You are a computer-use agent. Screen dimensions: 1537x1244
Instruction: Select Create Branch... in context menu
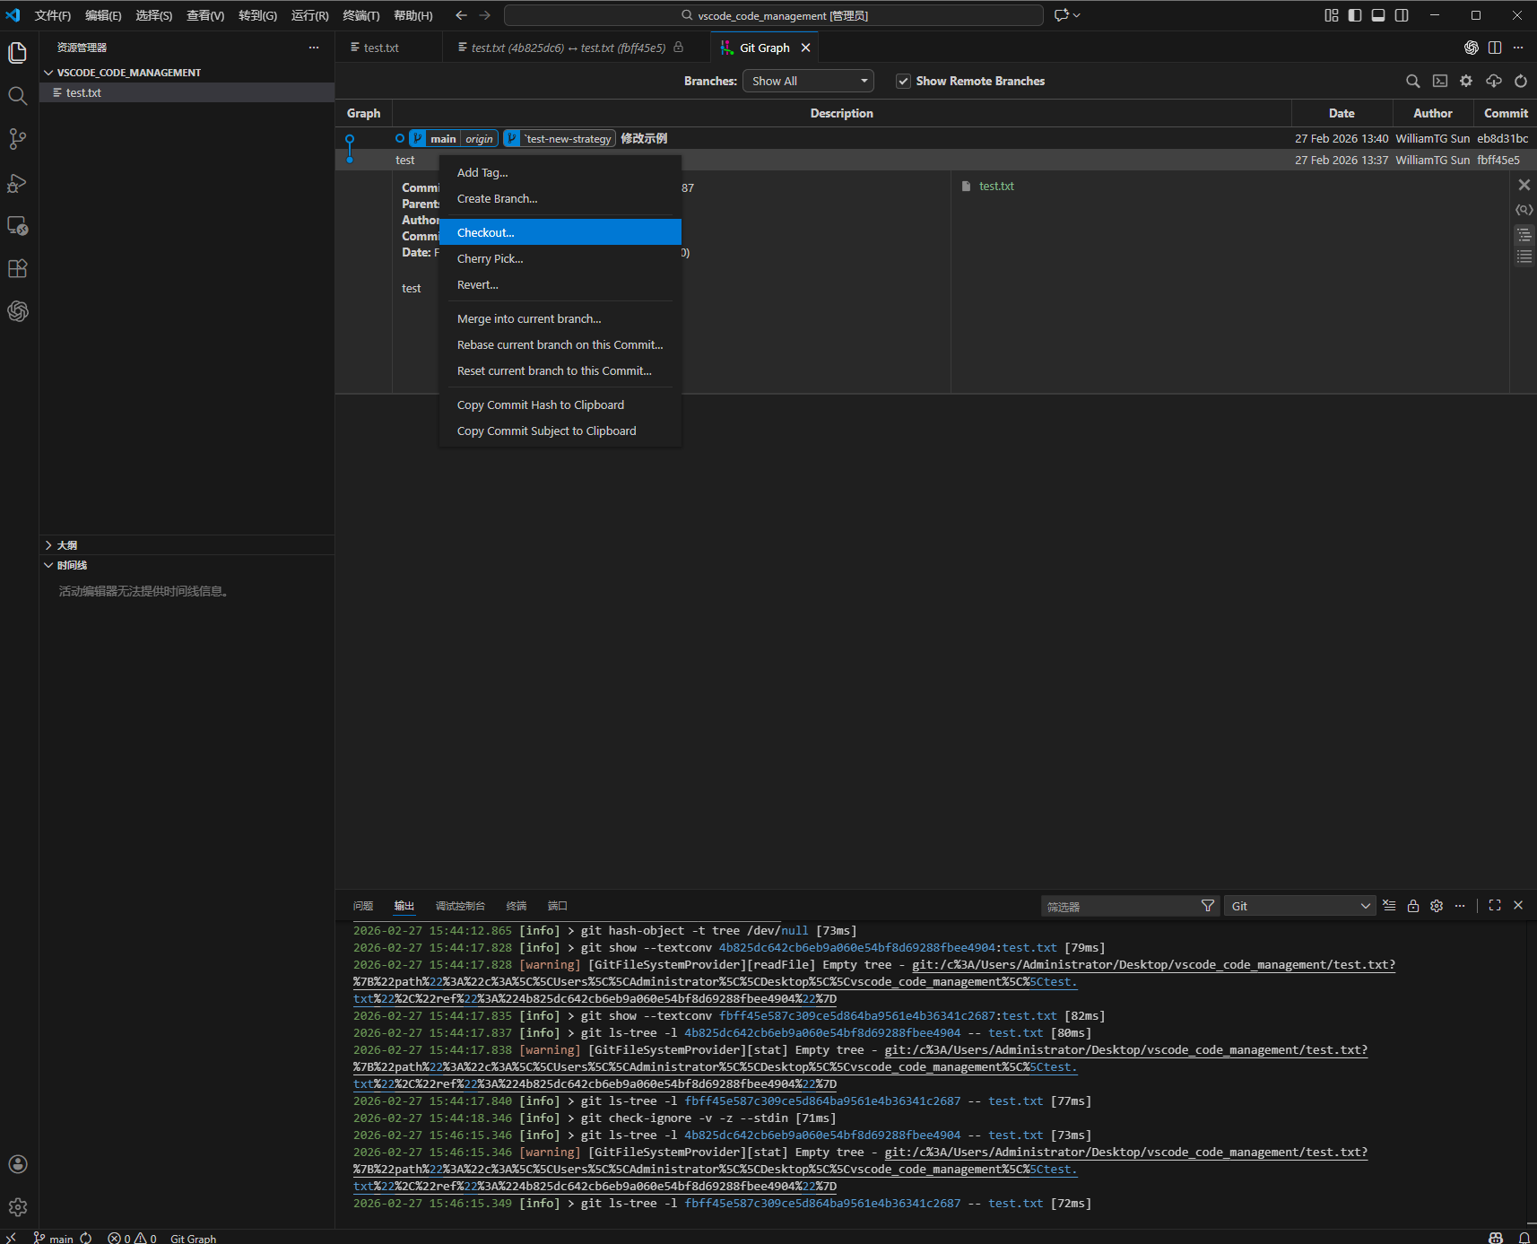tap(560, 199)
